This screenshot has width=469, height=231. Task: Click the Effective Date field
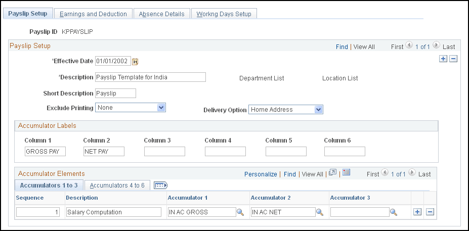[x=113, y=61]
